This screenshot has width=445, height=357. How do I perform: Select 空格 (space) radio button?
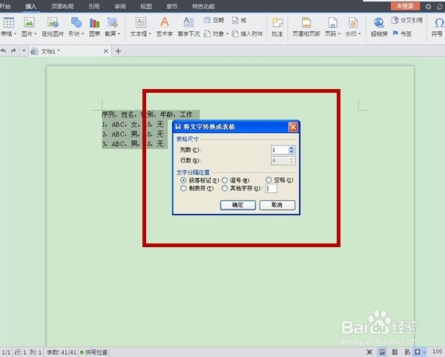(x=268, y=180)
